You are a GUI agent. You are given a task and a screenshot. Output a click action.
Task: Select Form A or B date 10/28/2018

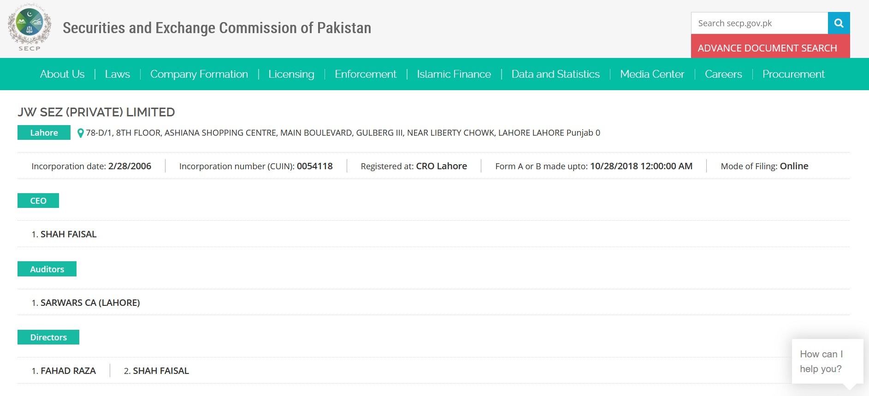point(641,166)
